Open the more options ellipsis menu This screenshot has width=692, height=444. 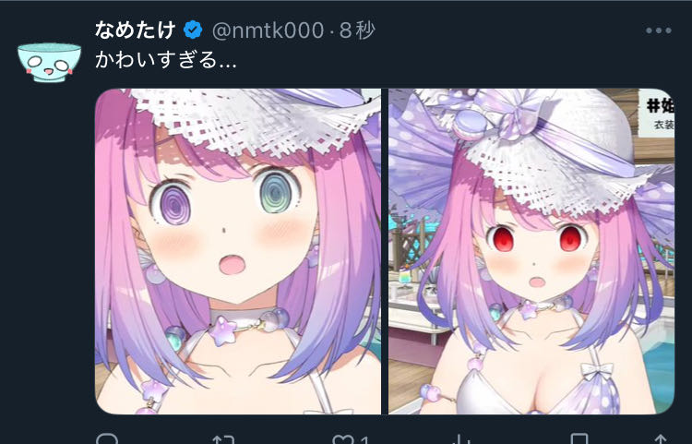pyautogui.click(x=659, y=30)
